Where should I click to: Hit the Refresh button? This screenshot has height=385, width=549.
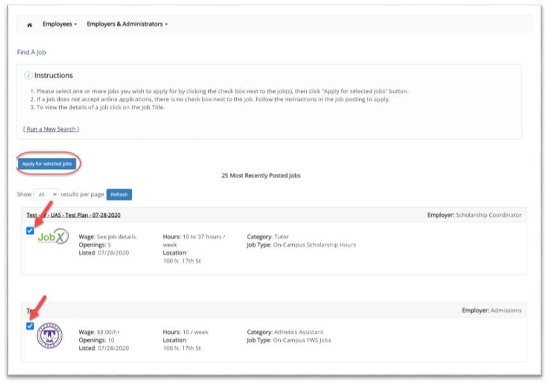pyautogui.click(x=119, y=195)
